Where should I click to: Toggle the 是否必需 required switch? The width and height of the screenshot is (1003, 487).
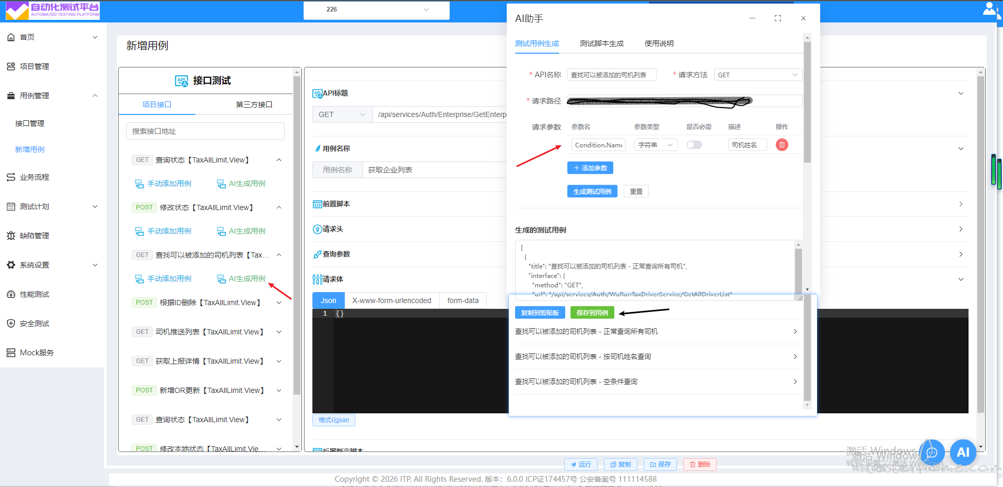(x=694, y=145)
